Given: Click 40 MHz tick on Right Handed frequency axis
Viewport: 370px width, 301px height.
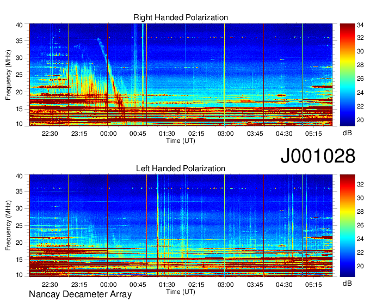Looking at the screenshot, I should click(x=19, y=25).
